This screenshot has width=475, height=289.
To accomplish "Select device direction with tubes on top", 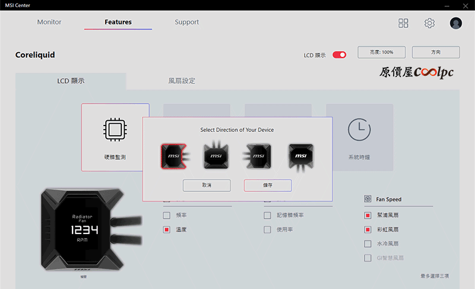I will point(216,155).
